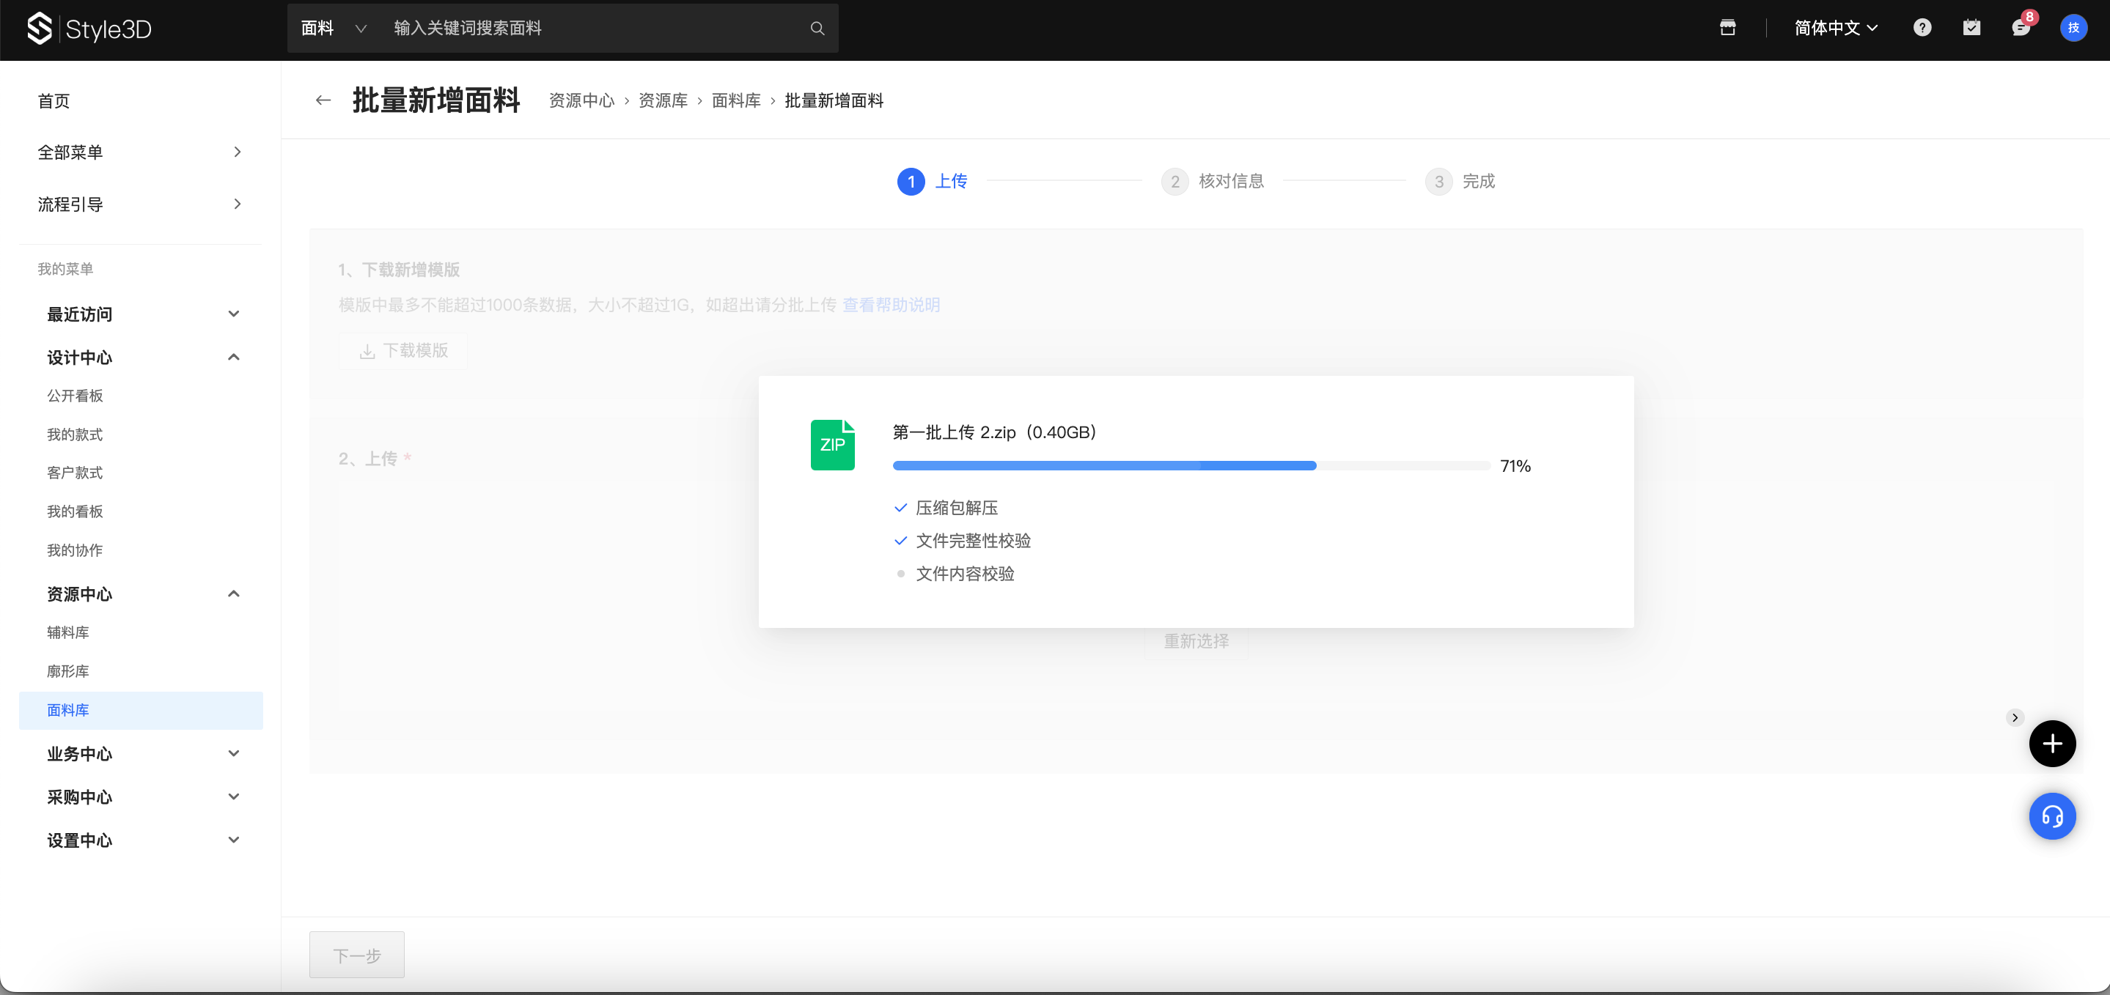This screenshot has width=2110, height=995.
Task: Click the blue user avatar
Action: point(2073,28)
